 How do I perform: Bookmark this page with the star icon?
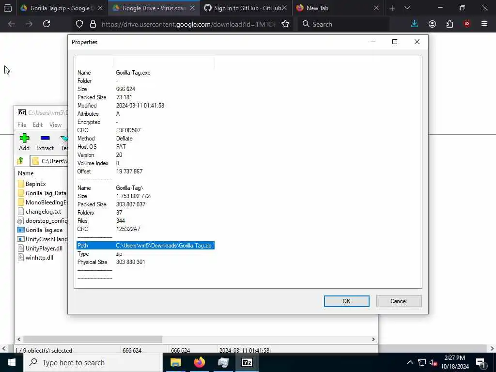pos(285,24)
